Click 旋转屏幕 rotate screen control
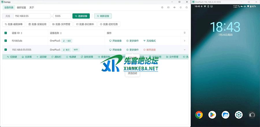Screen dimensions: 260x127 coord(87,57)
